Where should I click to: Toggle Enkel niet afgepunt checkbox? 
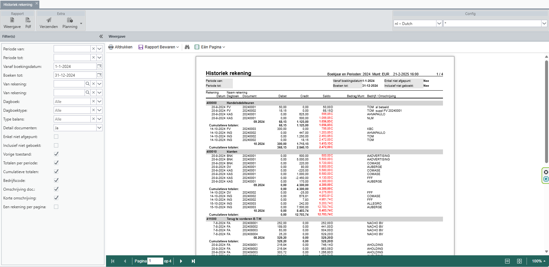point(56,137)
